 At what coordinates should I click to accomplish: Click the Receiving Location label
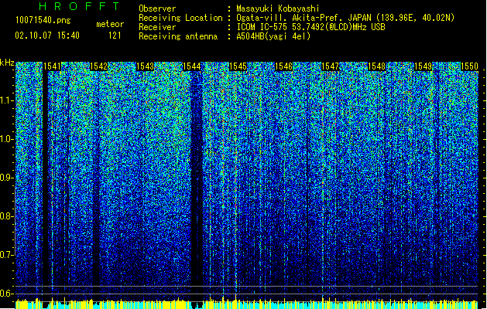pos(180,18)
